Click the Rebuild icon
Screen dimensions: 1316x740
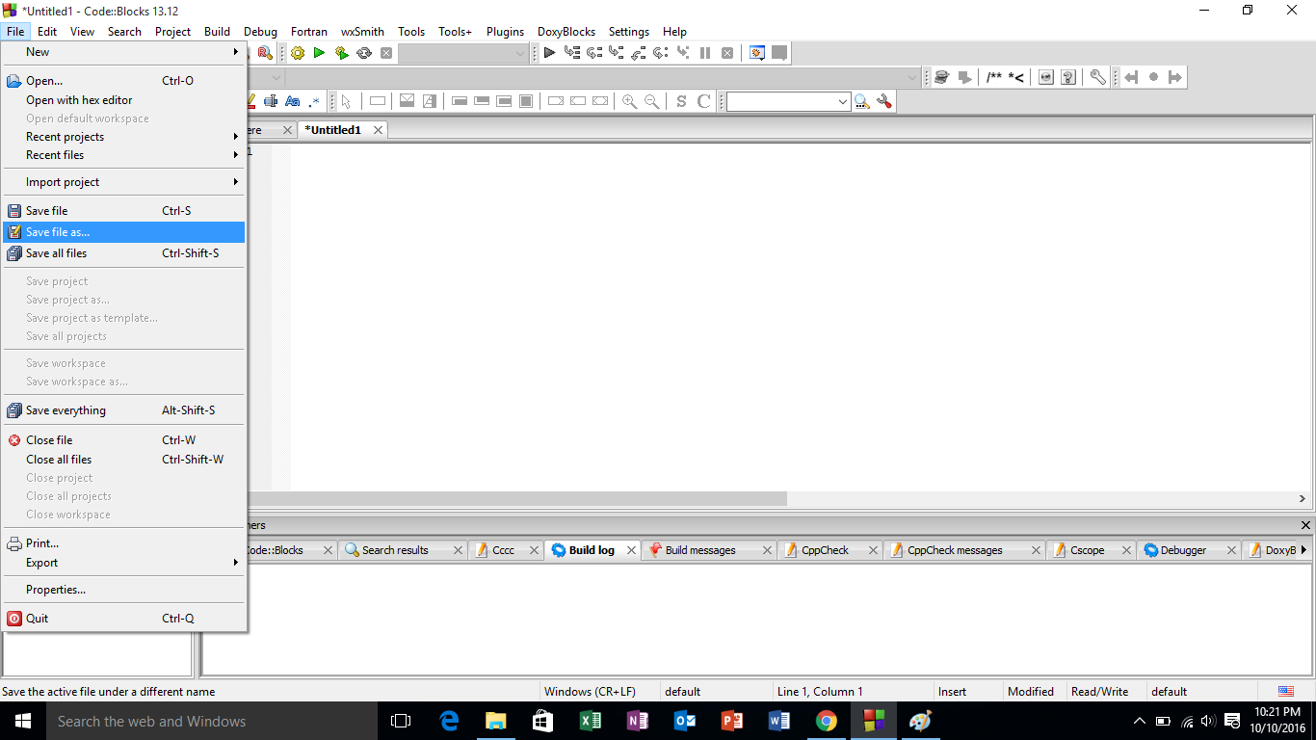364,53
